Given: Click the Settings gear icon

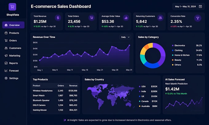Looking at the screenshot, I should pos(6,78).
